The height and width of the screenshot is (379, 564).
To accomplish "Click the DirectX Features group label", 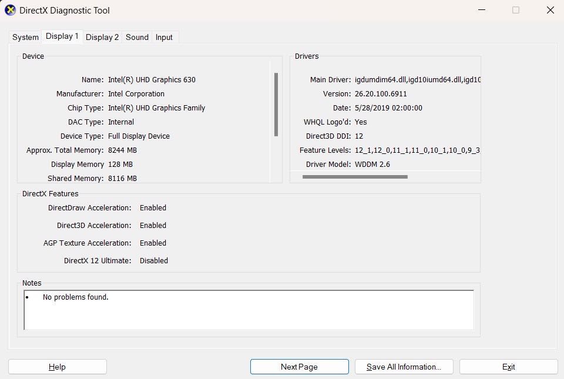I will 51,194.
